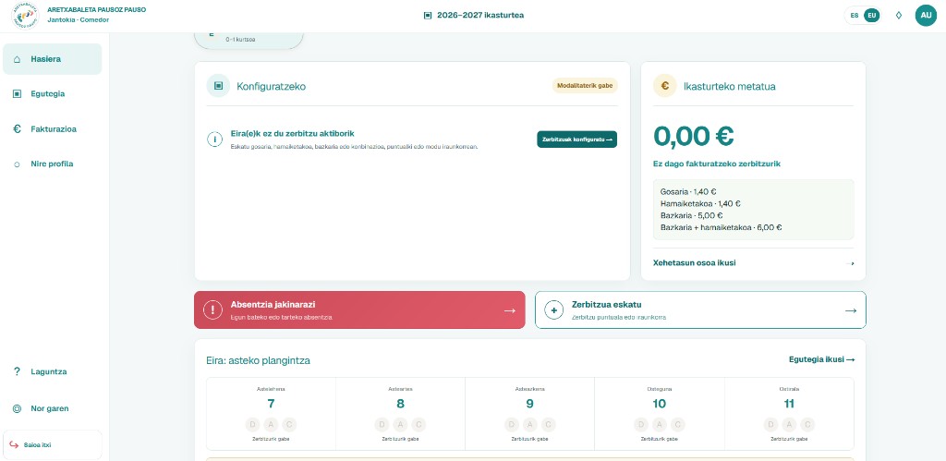946x461 pixels.
Task: Click the calendar icon beside 2026-2027 ikasturtea
Action: (428, 15)
